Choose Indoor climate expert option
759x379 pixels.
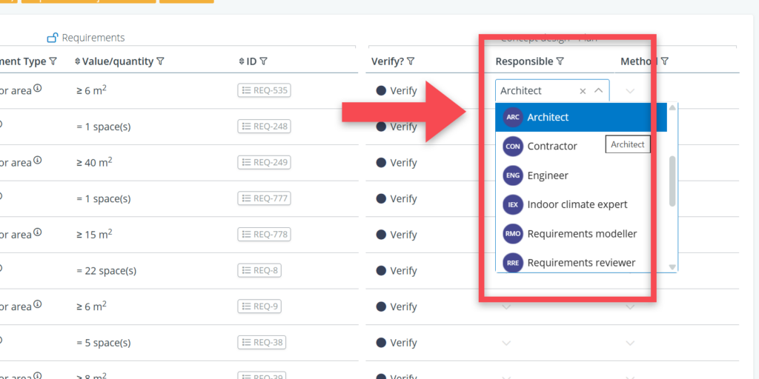(577, 204)
